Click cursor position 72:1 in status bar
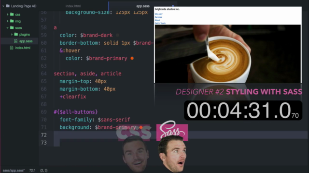 32,171
